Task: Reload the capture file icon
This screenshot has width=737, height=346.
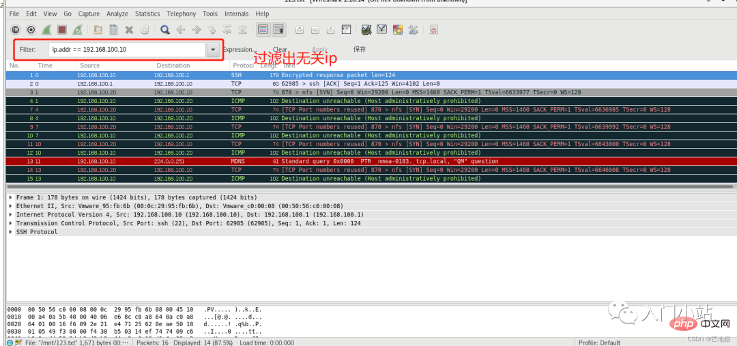Action: 145,30
